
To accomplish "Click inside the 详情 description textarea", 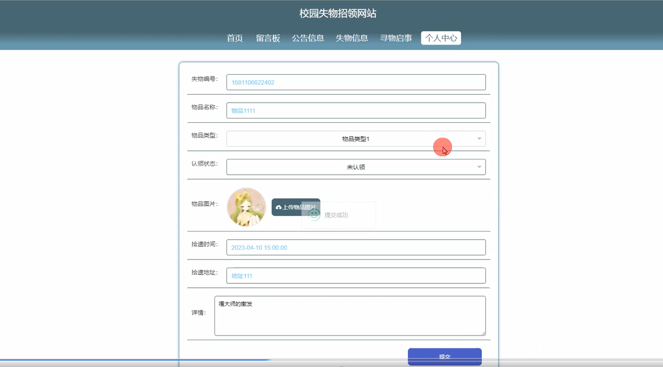I will point(350,315).
